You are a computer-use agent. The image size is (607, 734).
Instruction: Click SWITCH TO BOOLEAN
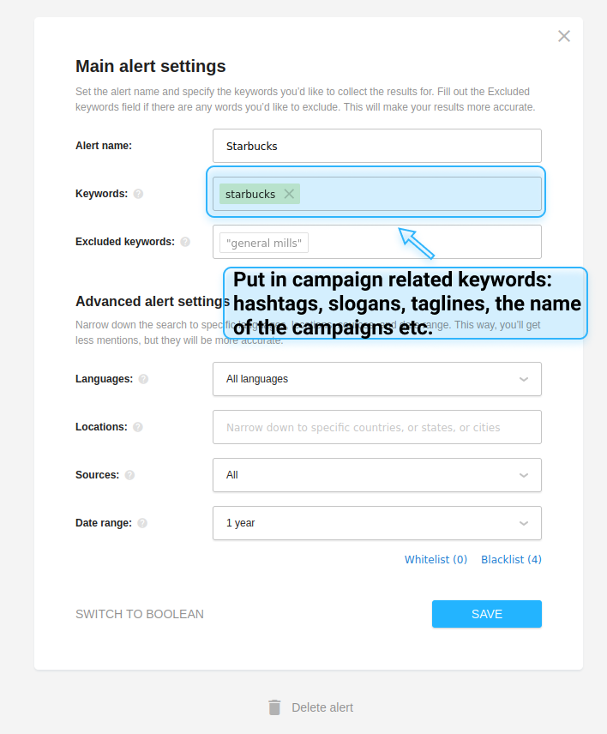(140, 614)
